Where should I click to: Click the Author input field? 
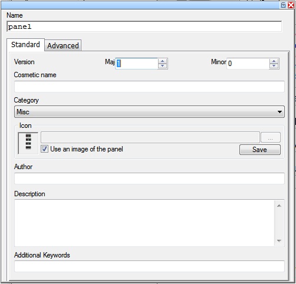point(149,179)
